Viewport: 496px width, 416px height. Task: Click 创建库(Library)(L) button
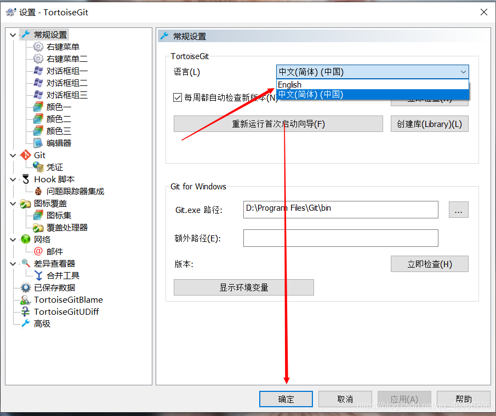coord(430,124)
